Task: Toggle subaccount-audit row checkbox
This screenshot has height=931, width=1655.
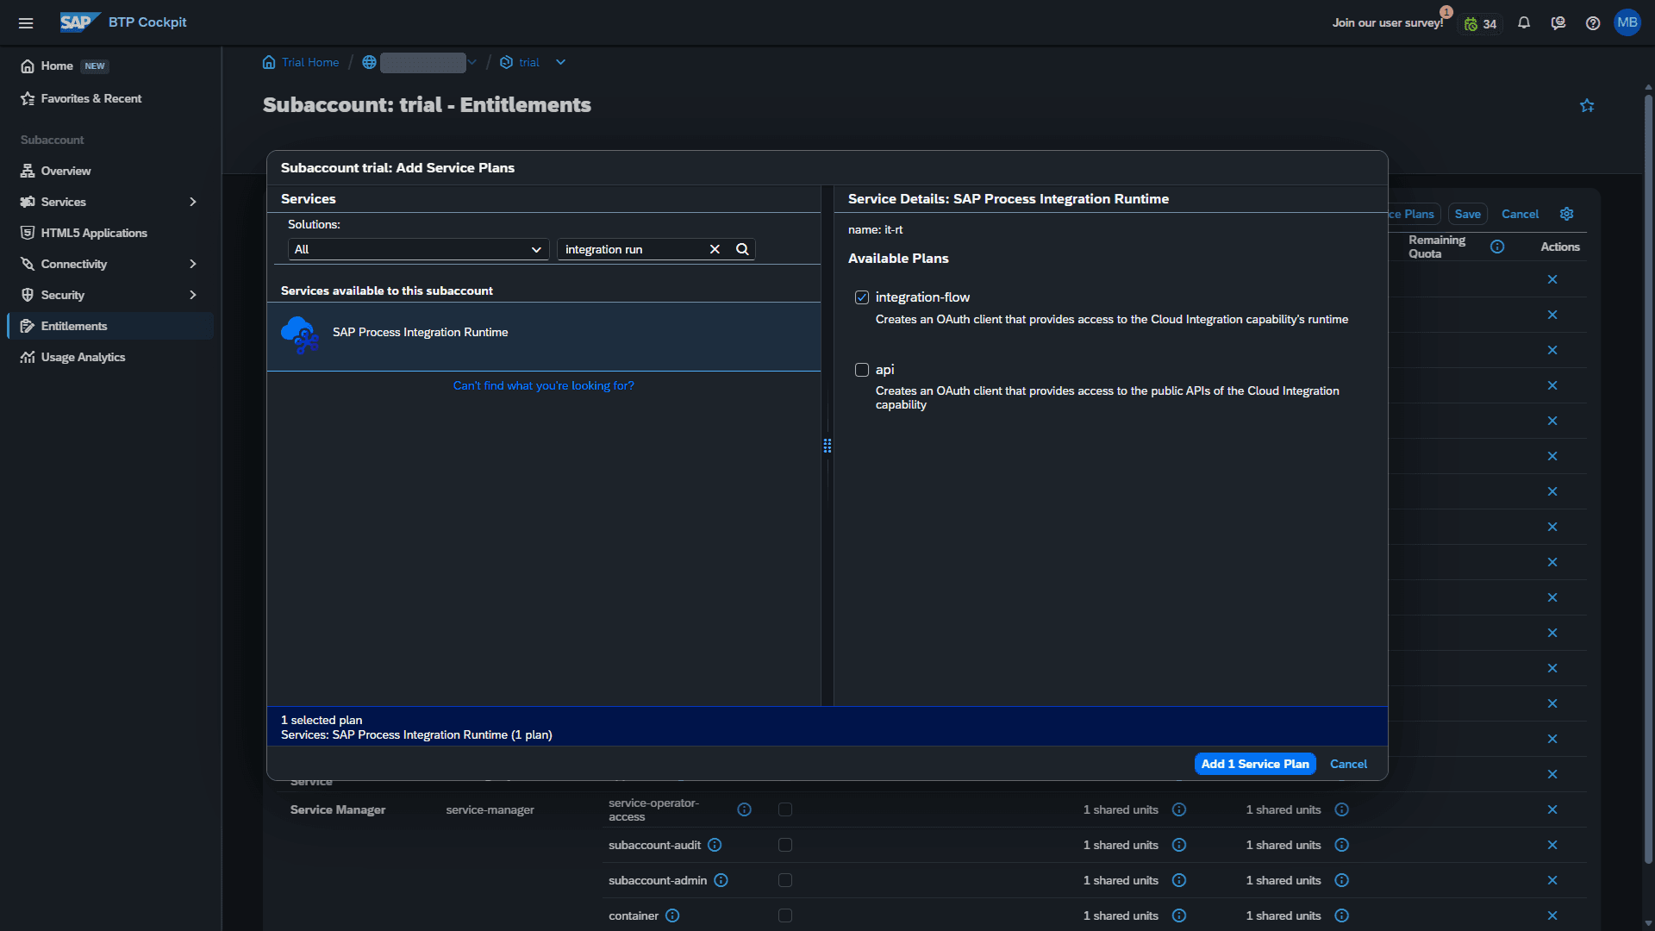Action: click(x=785, y=845)
